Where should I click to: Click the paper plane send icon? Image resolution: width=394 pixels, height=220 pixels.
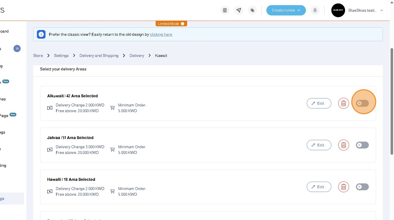pyautogui.click(x=239, y=10)
